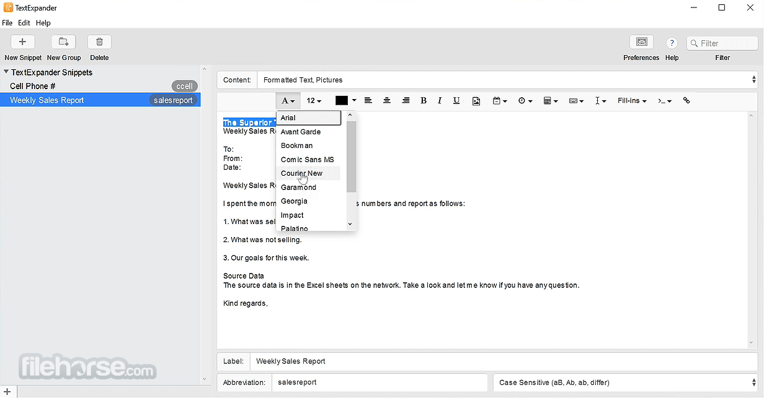Click the link insert icon

click(686, 100)
